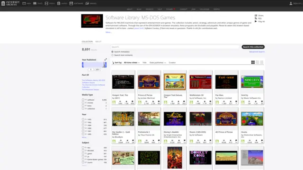This screenshot has height=170, width=303.
Task: Open the Video section icon
Action: point(46,3)
